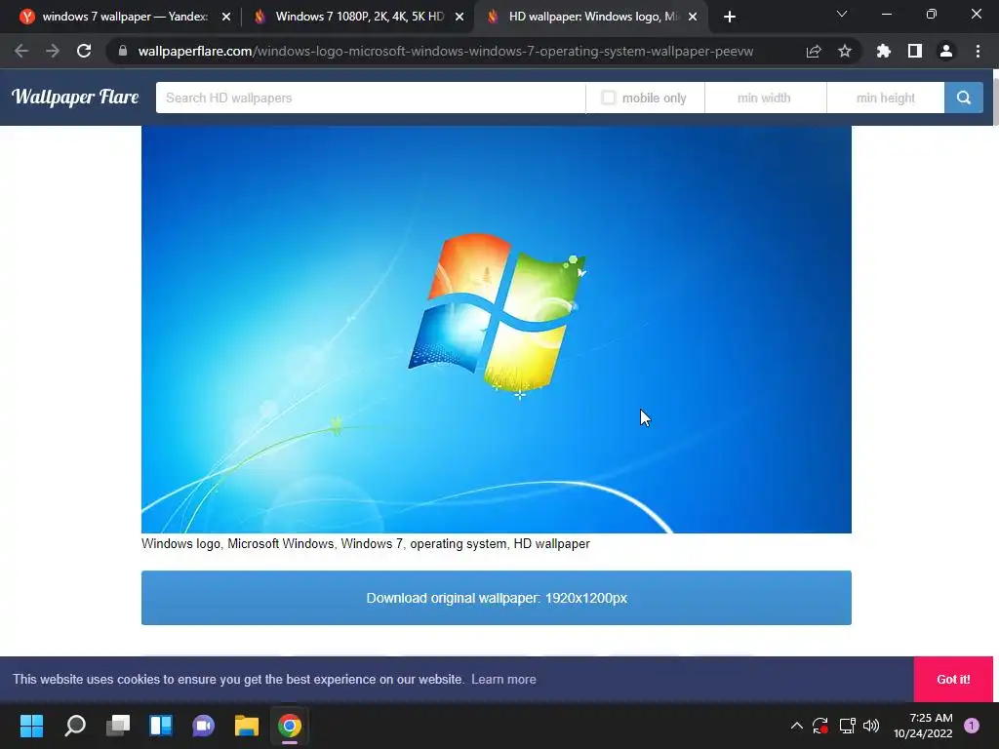Open volume tray icon
This screenshot has width=999, height=749.
[871, 726]
